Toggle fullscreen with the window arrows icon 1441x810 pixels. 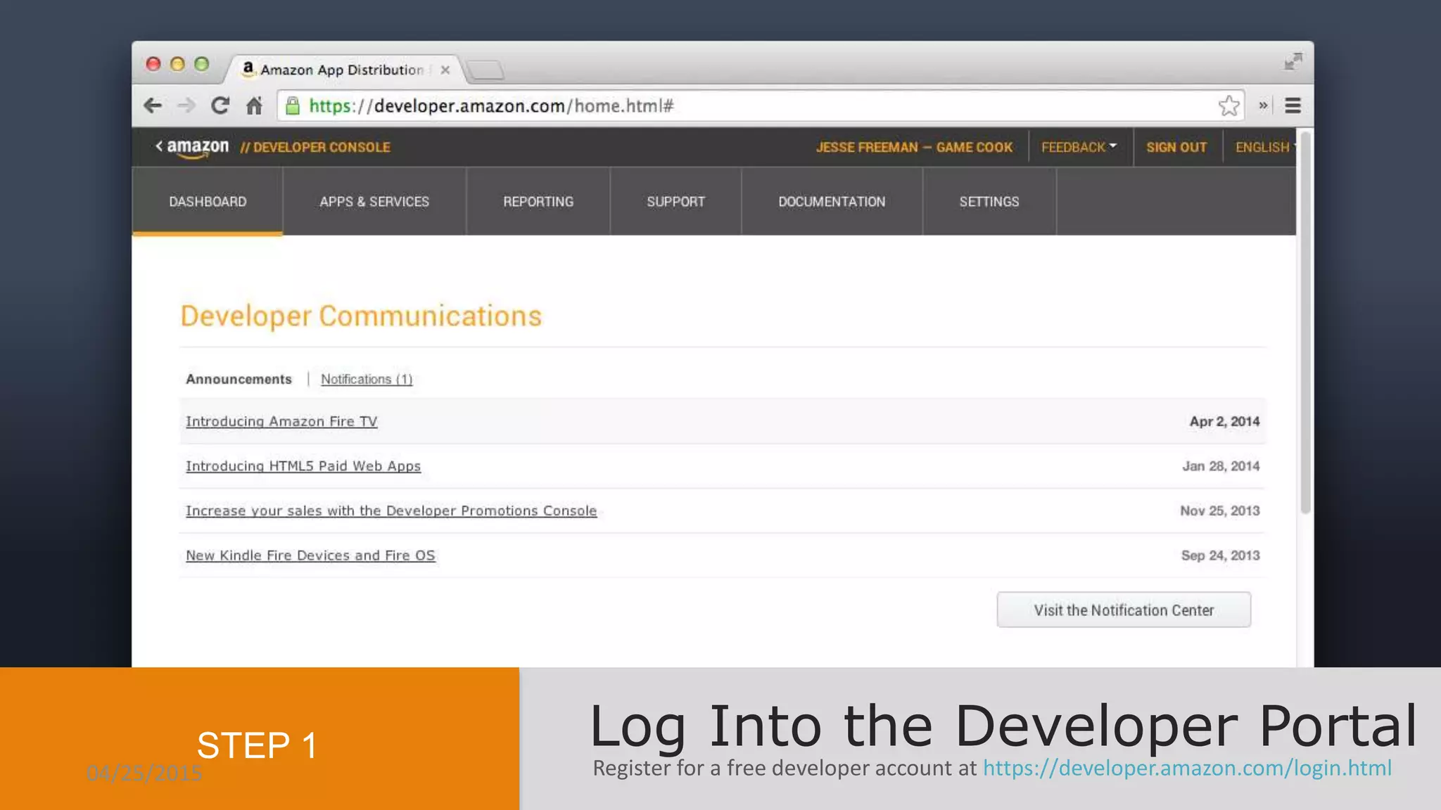(x=1293, y=62)
